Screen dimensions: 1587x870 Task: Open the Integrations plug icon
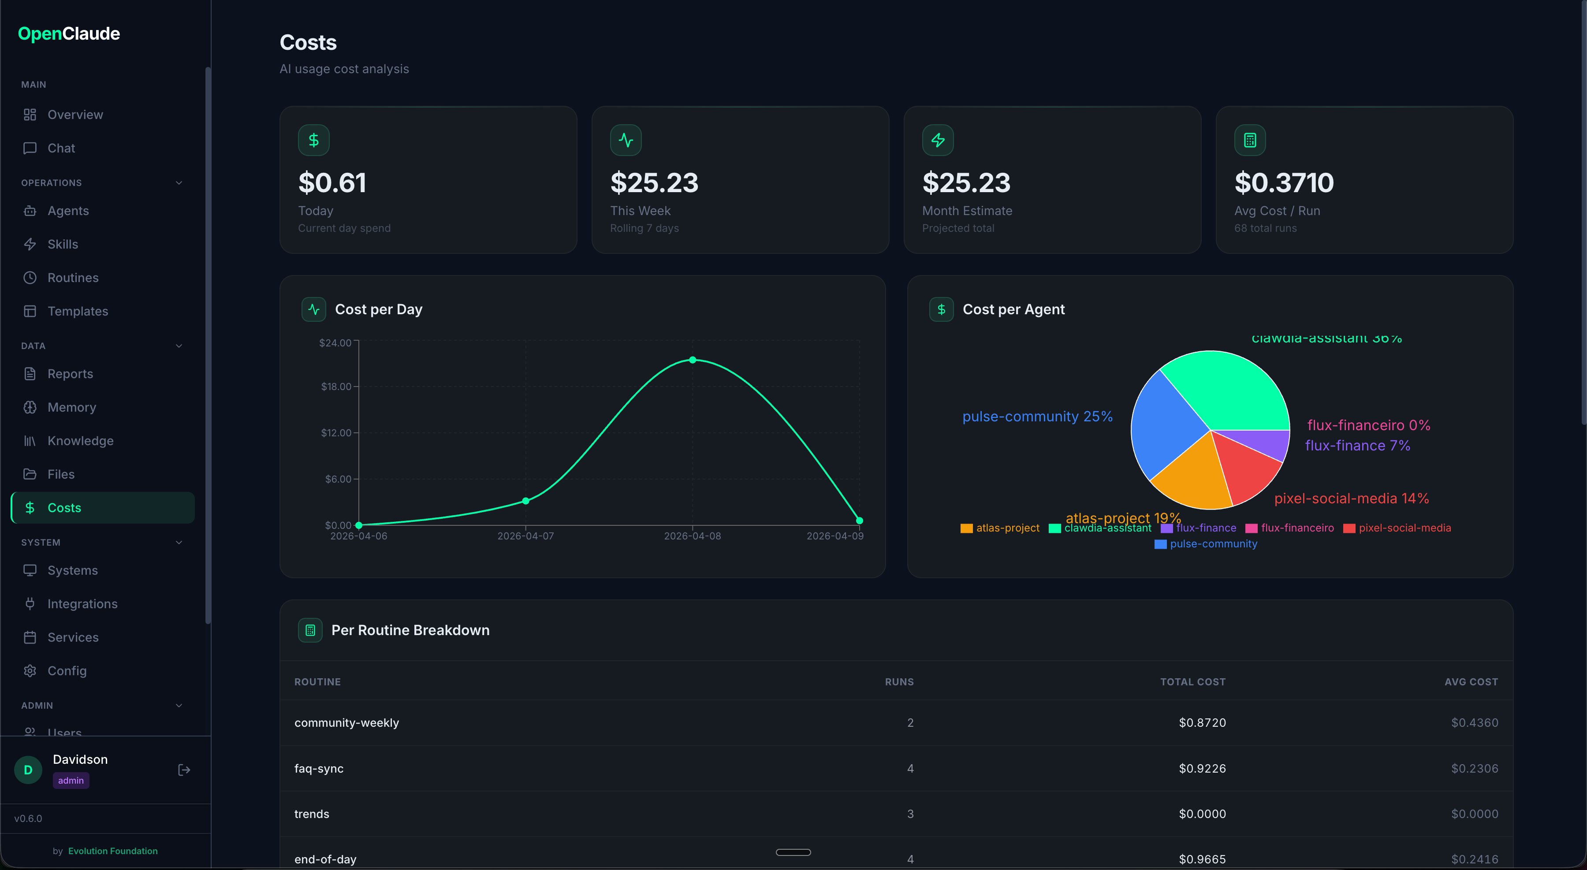[30, 603]
